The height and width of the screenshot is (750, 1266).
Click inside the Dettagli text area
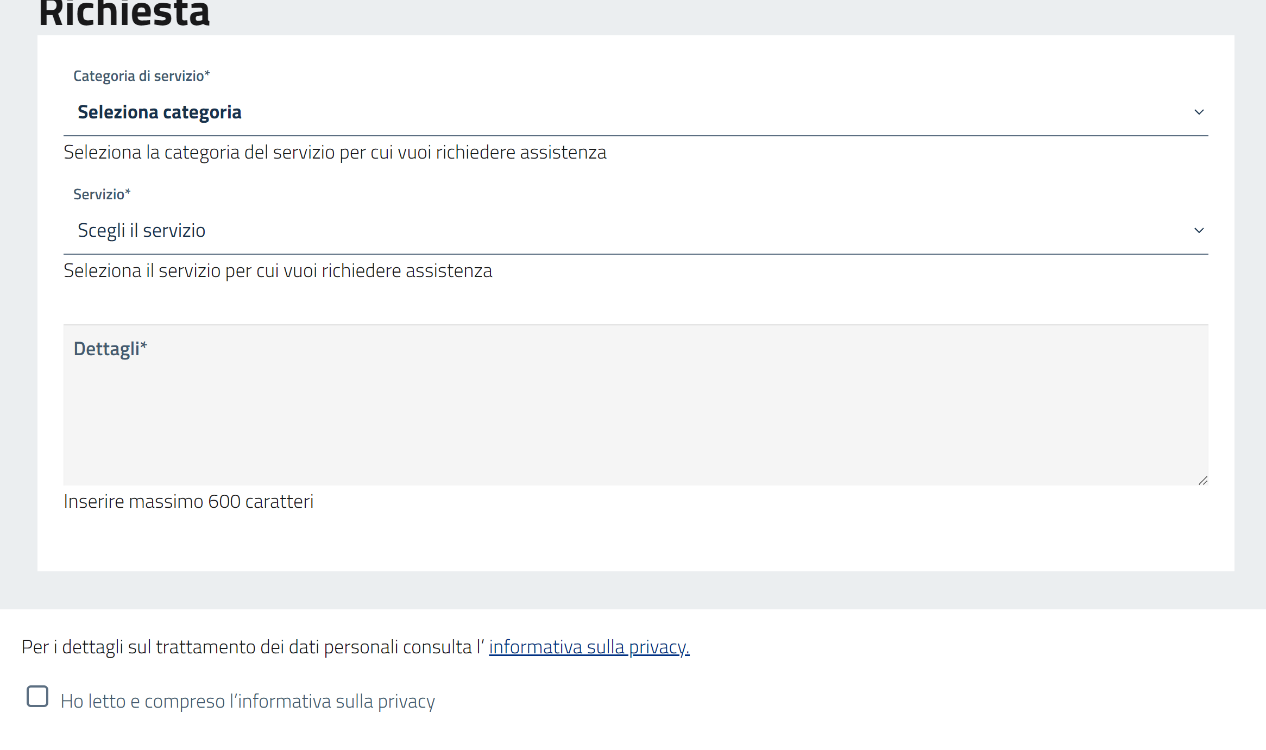pos(635,418)
